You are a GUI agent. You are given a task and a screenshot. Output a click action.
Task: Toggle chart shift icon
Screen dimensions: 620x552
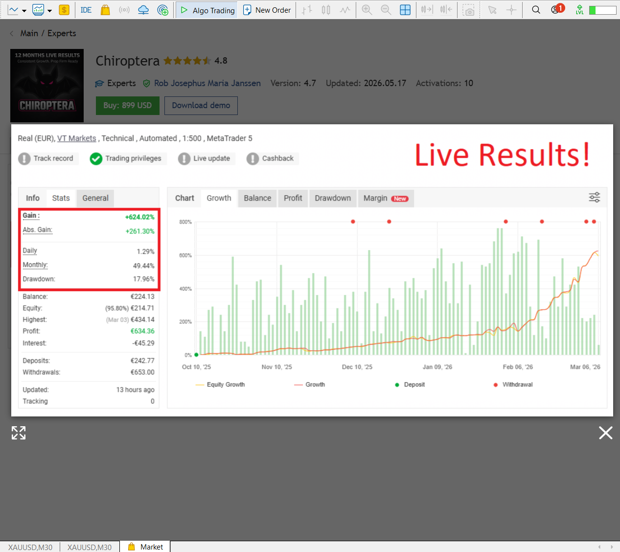(x=446, y=10)
